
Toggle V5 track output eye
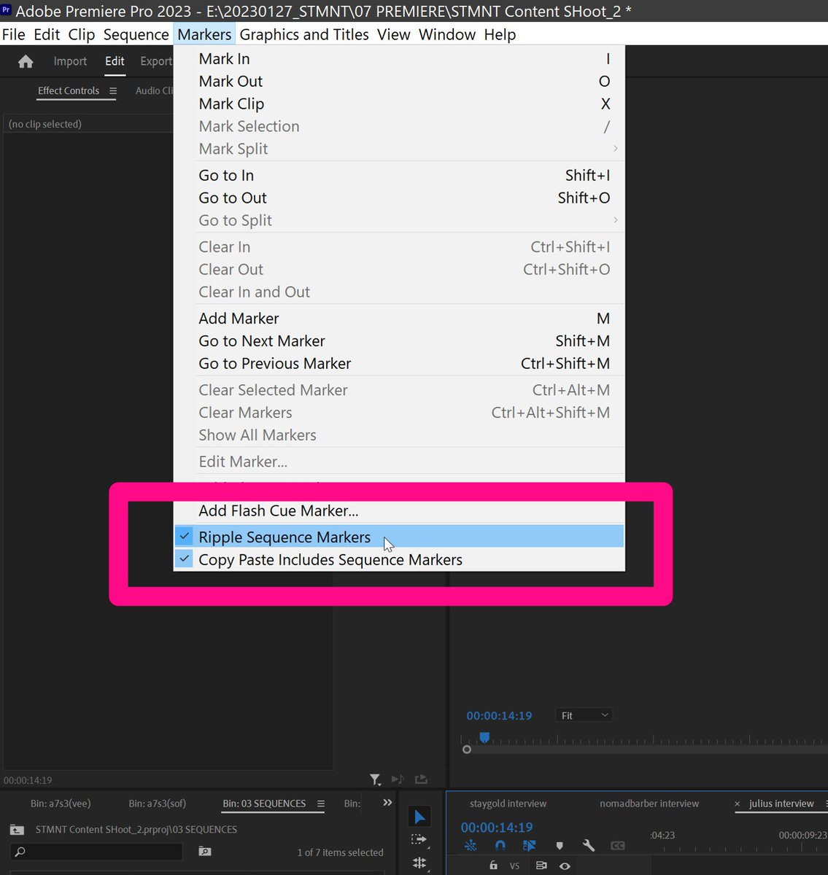565,866
